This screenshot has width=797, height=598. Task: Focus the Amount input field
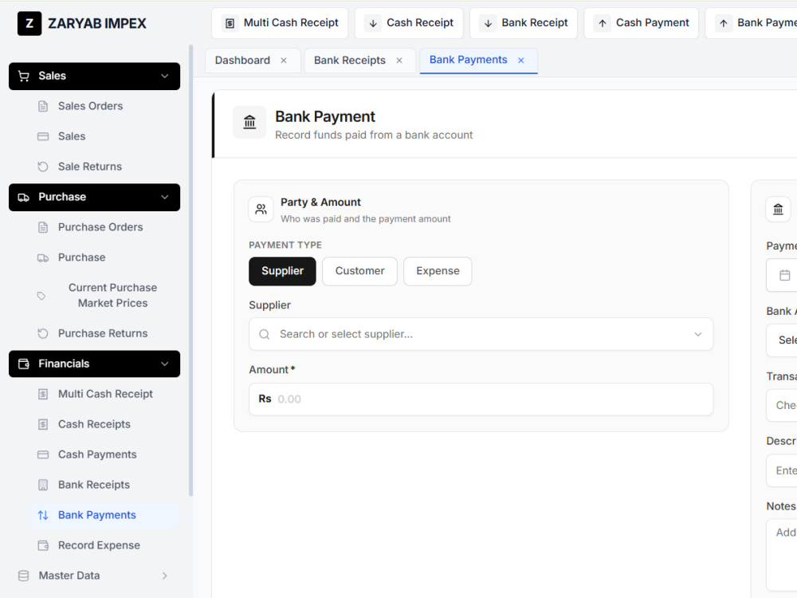[481, 399]
